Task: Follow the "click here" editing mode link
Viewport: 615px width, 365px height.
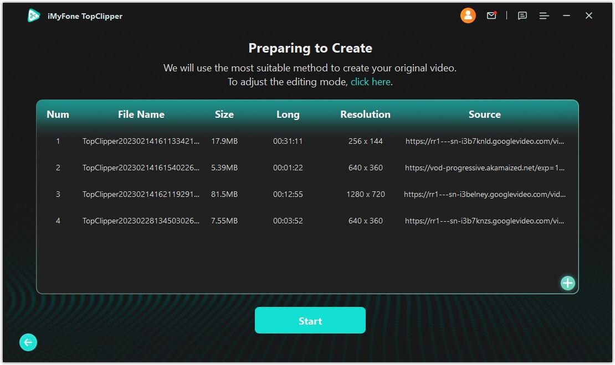Action: point(370,82)
